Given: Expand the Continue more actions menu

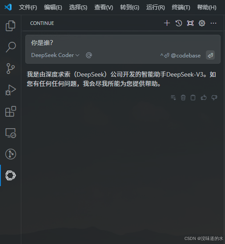Looking at the screenshot, I should point(213,23).
